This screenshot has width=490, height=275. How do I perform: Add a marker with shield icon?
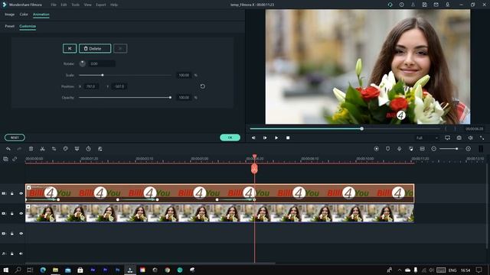pyautogui.click(x=388, y=149)
